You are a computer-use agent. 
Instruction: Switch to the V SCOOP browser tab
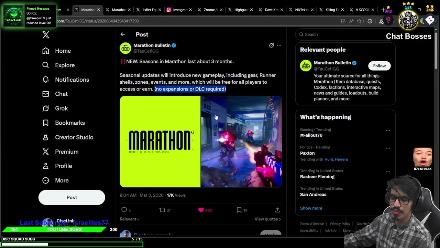[362, 10]
